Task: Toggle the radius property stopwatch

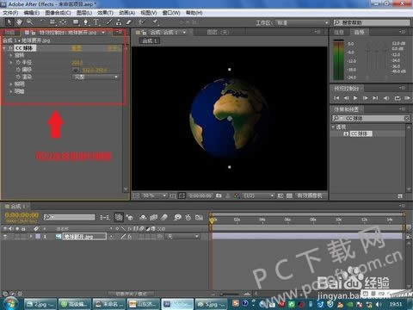Action: 18,62
